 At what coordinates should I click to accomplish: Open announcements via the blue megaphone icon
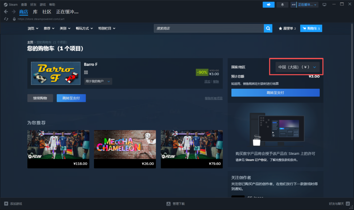coord(268,4)
